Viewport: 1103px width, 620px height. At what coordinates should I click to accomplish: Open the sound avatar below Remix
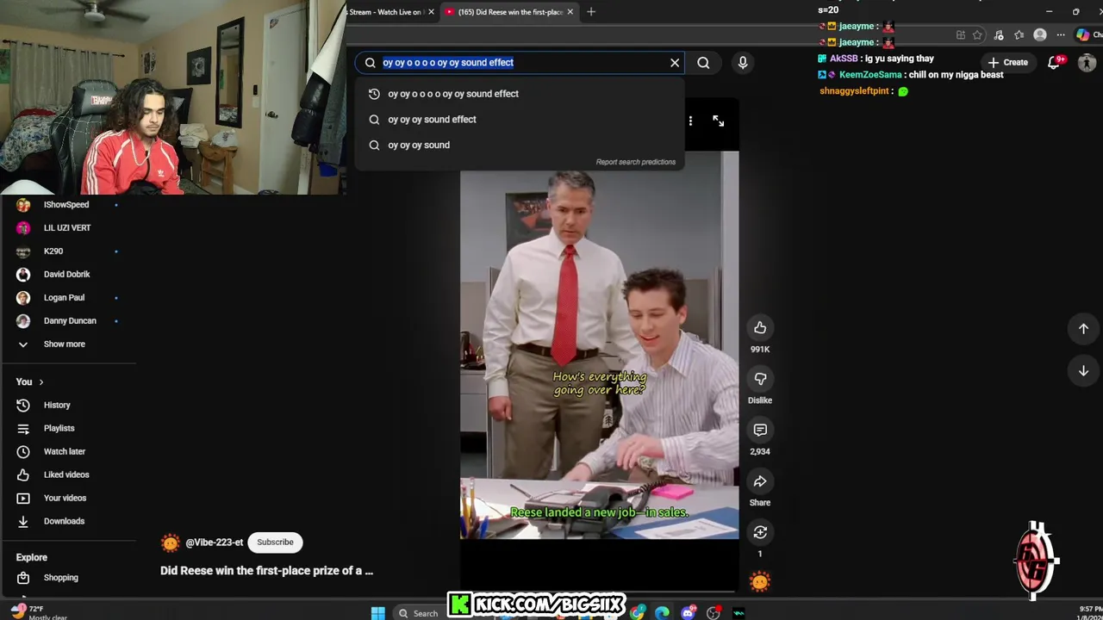pyautogui.click(x=760, y=582)
